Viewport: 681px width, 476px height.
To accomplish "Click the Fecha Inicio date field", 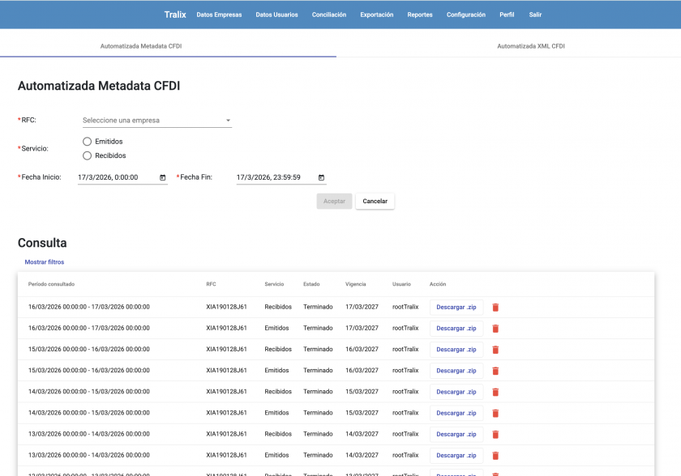I will 113,177.
